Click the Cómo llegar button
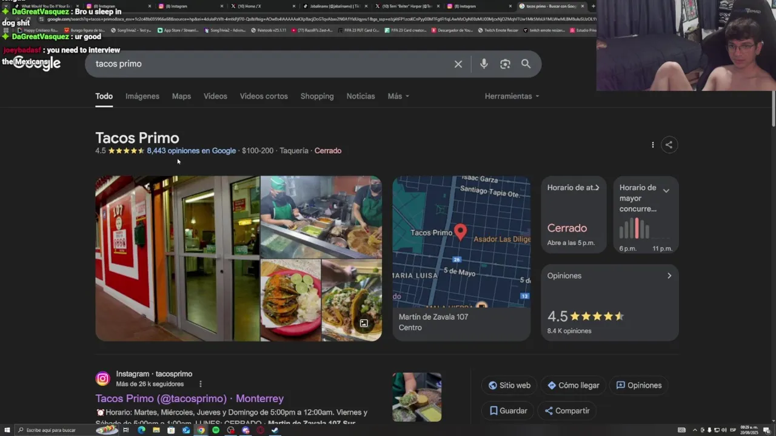The height and width of the screenshot is (436, 776). (x=573, y=385)
